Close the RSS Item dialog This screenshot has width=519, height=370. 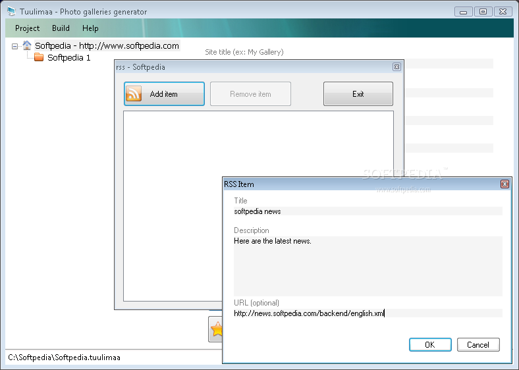(505, 184)
